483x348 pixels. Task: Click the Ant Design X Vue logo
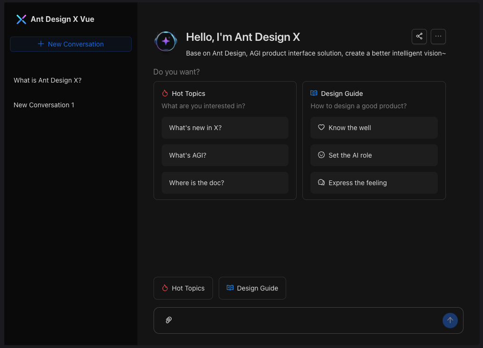[21, 19]
